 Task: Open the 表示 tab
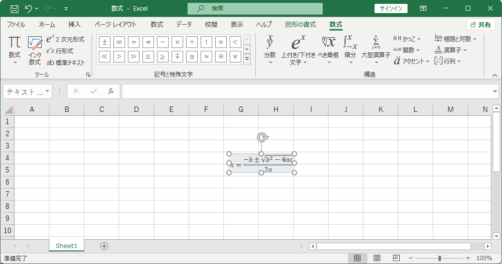(236, 25)
